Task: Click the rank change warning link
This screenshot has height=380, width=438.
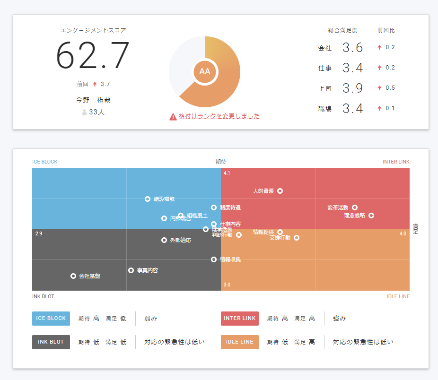Action: (x=219, y=116)
